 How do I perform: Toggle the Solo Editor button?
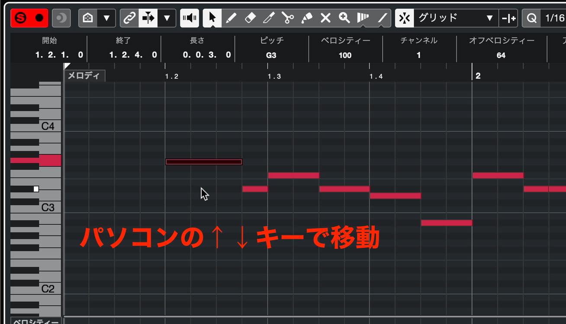pos(20,18)
